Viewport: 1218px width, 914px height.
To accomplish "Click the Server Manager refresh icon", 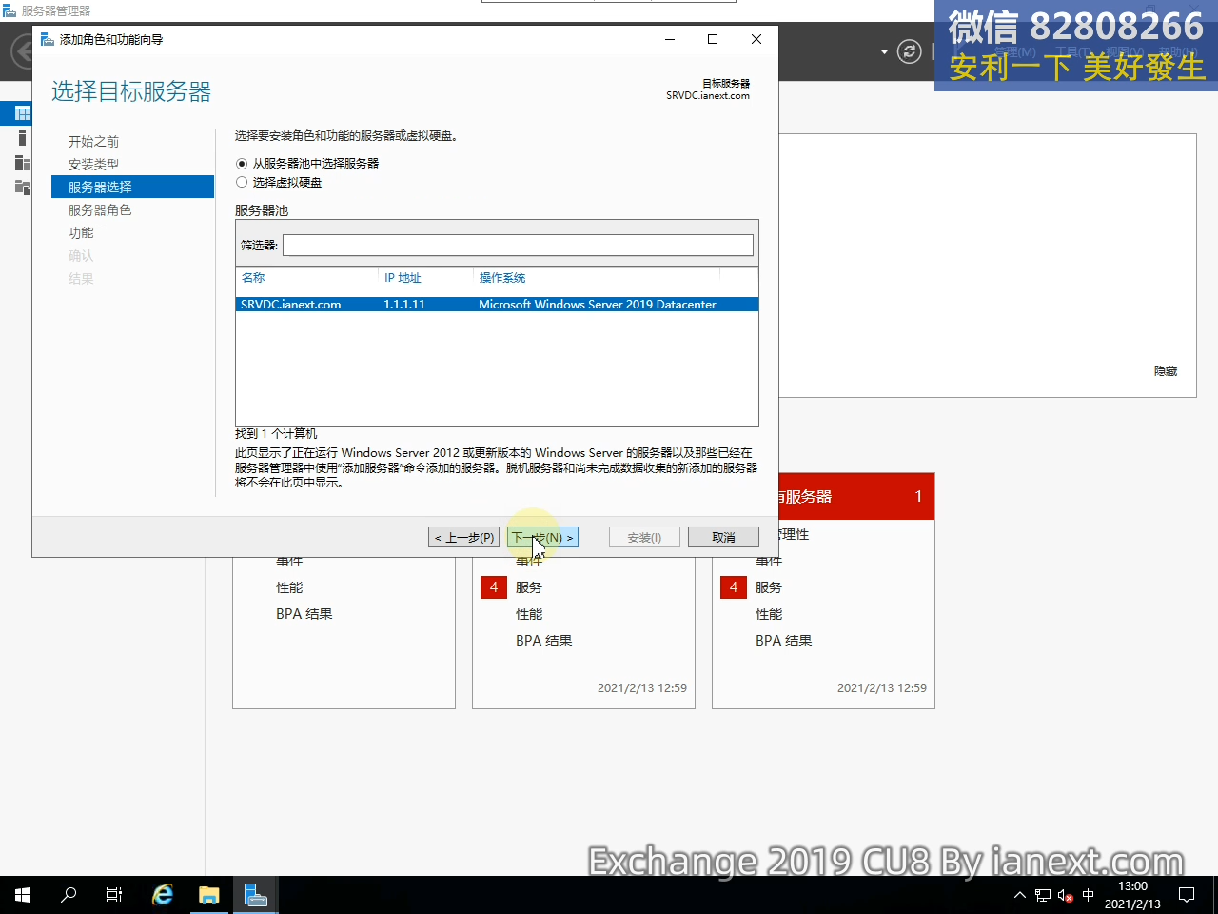I will 910,51.
